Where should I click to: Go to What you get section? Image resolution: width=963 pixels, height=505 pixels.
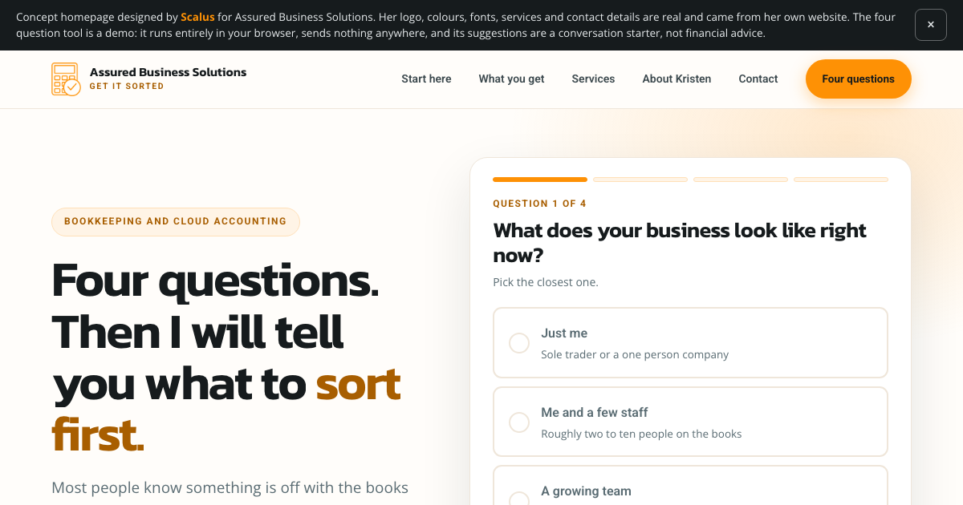(511, 79)
